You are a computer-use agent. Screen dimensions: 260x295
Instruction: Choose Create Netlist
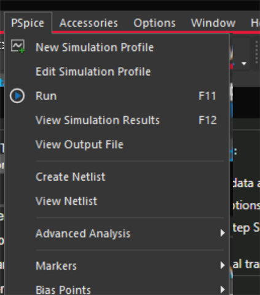[117, 176]
